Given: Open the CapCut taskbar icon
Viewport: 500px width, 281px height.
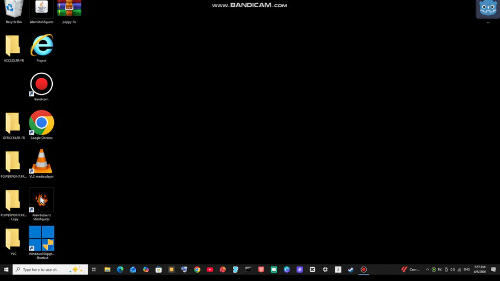Looking at the screenshot, I should click(x=312, y=269).
